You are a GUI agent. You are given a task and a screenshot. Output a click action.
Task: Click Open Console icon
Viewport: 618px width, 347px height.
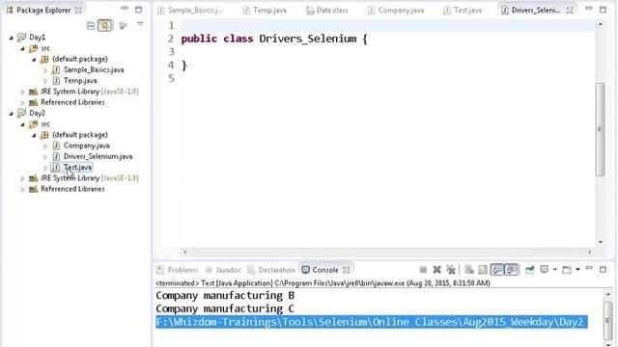pos(567,270)
